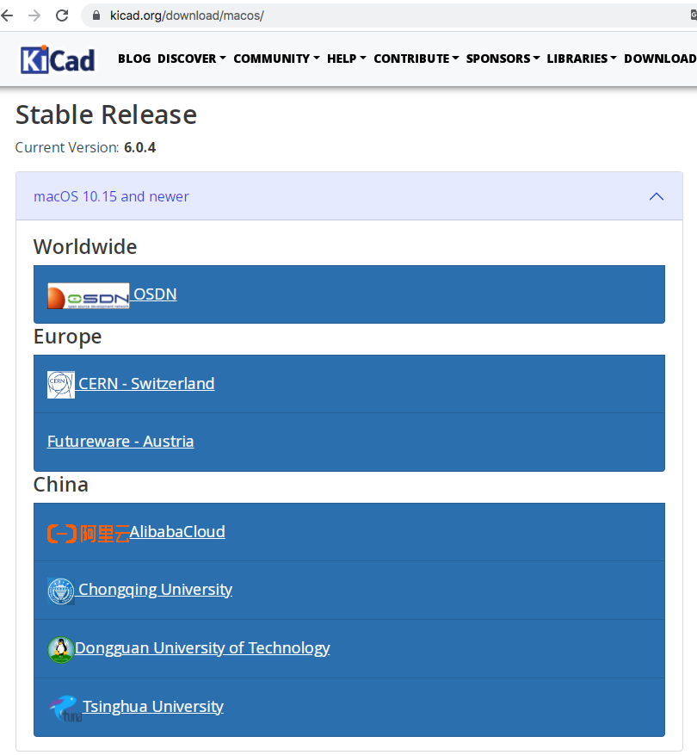Select the Tsinghua University mirror link
Screen dimensions: 697x755
153,707
